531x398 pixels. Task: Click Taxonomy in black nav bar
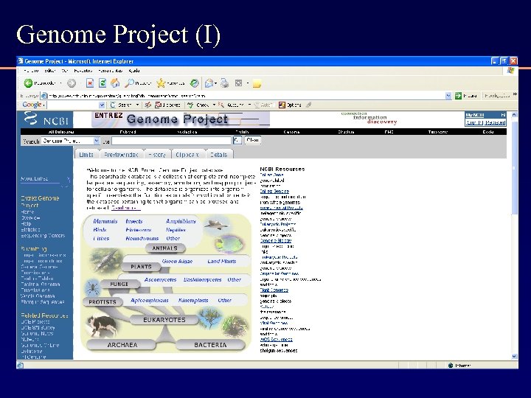click(438, 132)
